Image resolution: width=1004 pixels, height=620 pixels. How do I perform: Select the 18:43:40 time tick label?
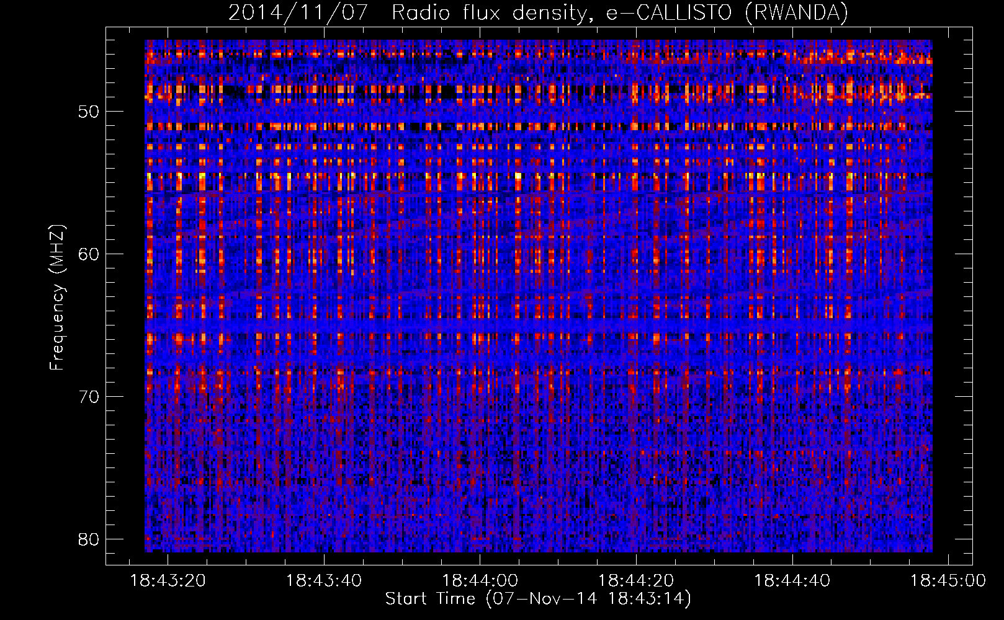click(x=324, y=580)
